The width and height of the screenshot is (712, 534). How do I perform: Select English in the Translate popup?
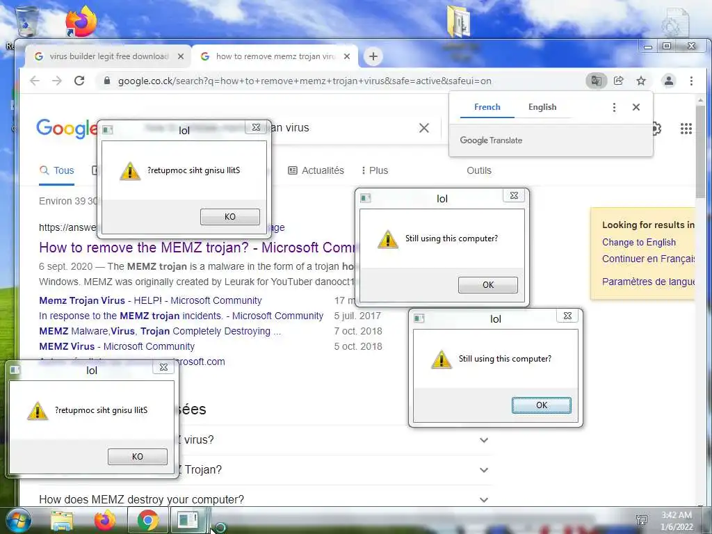542,107
